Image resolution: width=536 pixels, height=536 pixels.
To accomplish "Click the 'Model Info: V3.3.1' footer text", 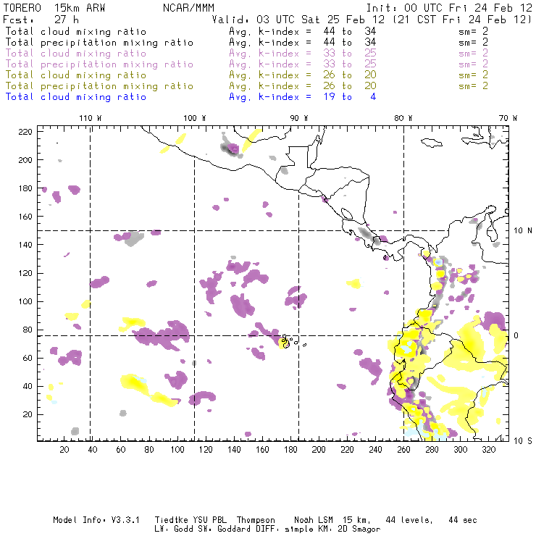I will tap(96, 520).
